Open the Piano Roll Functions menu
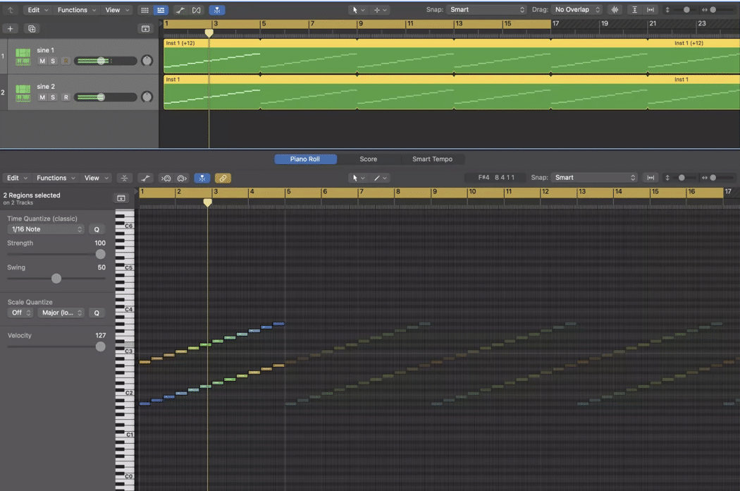The height and width of the screenshot is (491, 740). [x=55, y=178]
